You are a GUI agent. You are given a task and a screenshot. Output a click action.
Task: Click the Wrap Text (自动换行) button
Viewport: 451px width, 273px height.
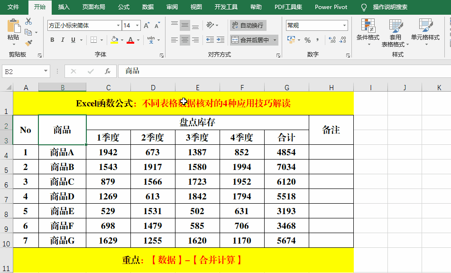point(248,25)
